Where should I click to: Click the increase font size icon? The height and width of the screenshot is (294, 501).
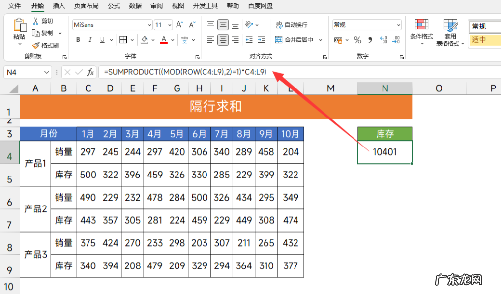[179, 24]
